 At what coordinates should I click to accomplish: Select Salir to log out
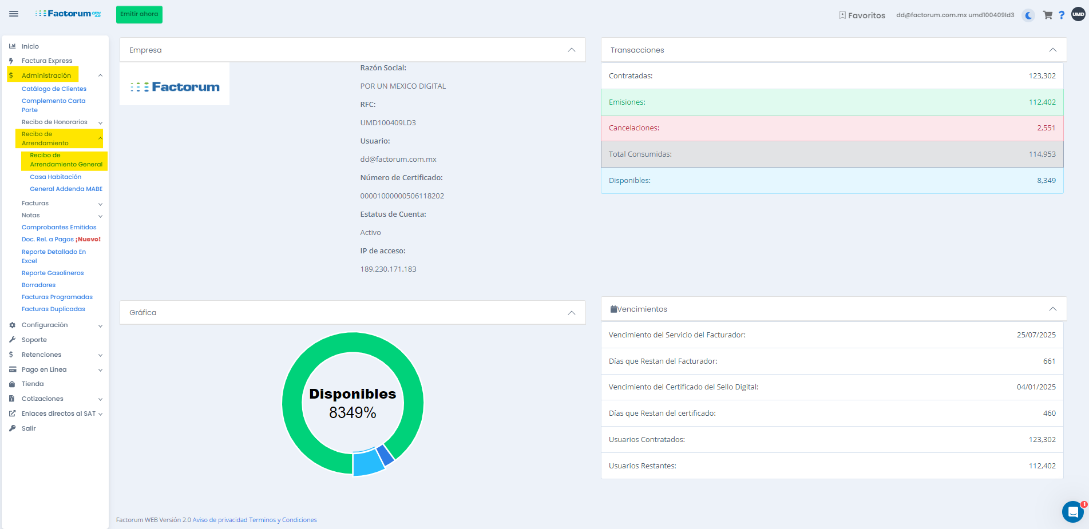point(29,428)
